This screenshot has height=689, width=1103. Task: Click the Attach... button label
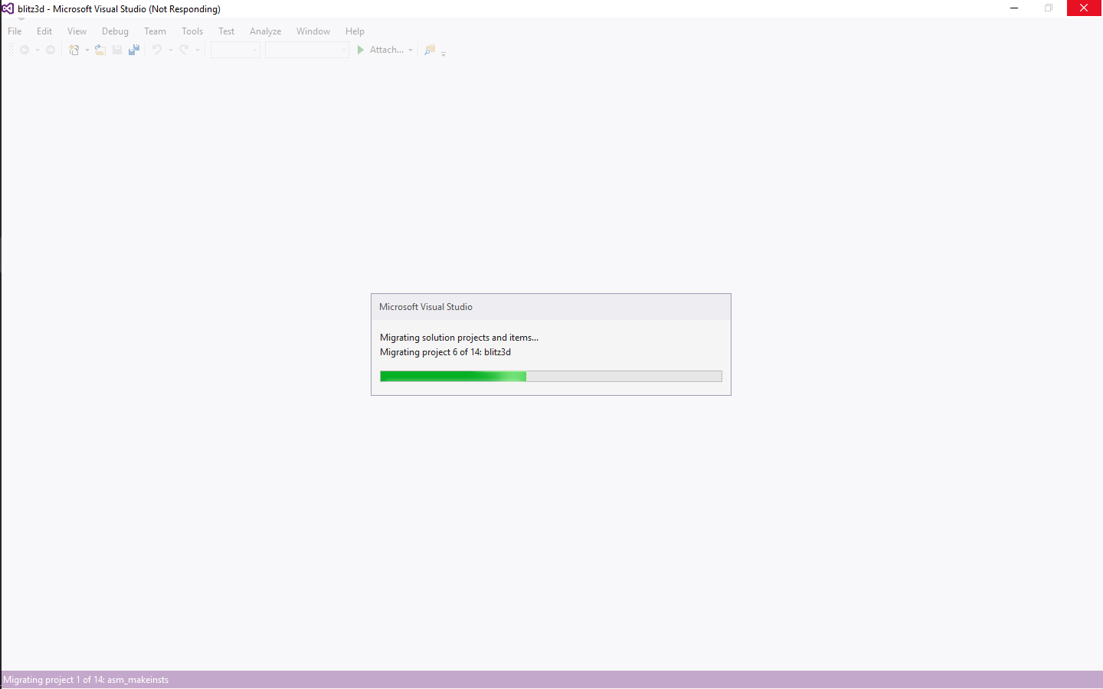pyautogui.click(x=386, y=50)
